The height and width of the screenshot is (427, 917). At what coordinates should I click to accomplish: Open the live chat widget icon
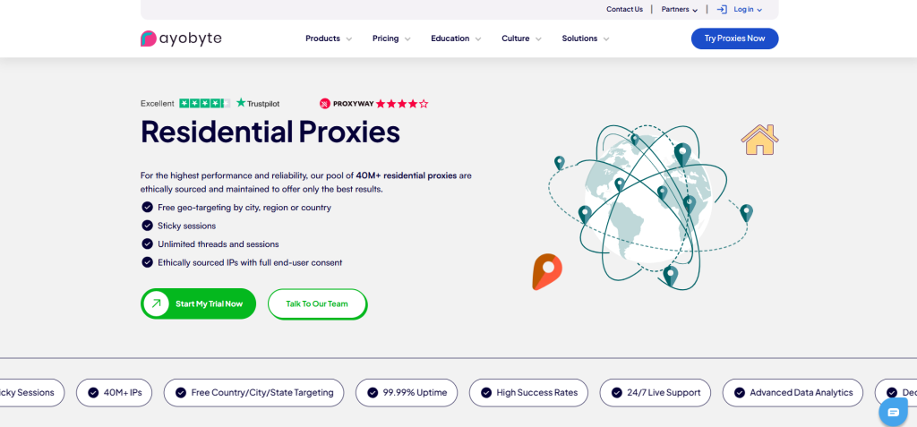tap(893, 412)
